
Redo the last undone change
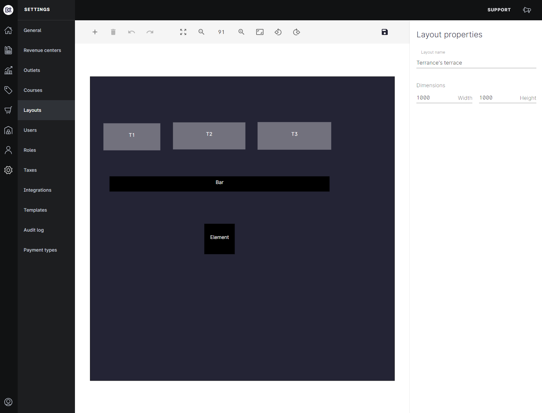[150, 32]
